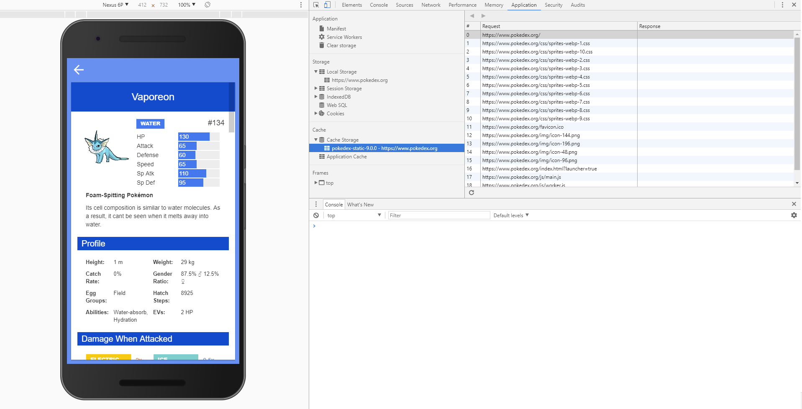Open device toolbar three-dot menu
The width and height of the screenshot is (802, 409).
click(x=301, y=5)
